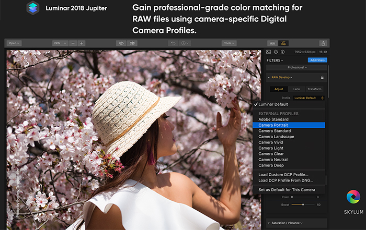Select Camera Standard profile
Image resolution: width=366 pixels, height=230 pixels.
click(289, 131)
